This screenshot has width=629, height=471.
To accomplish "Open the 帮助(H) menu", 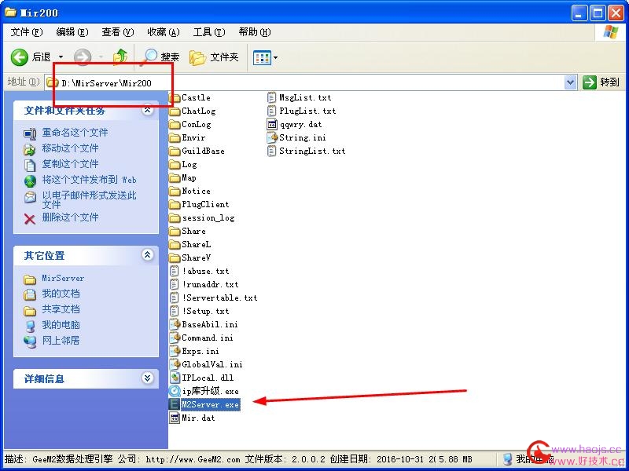I will [x=254, y=32].
